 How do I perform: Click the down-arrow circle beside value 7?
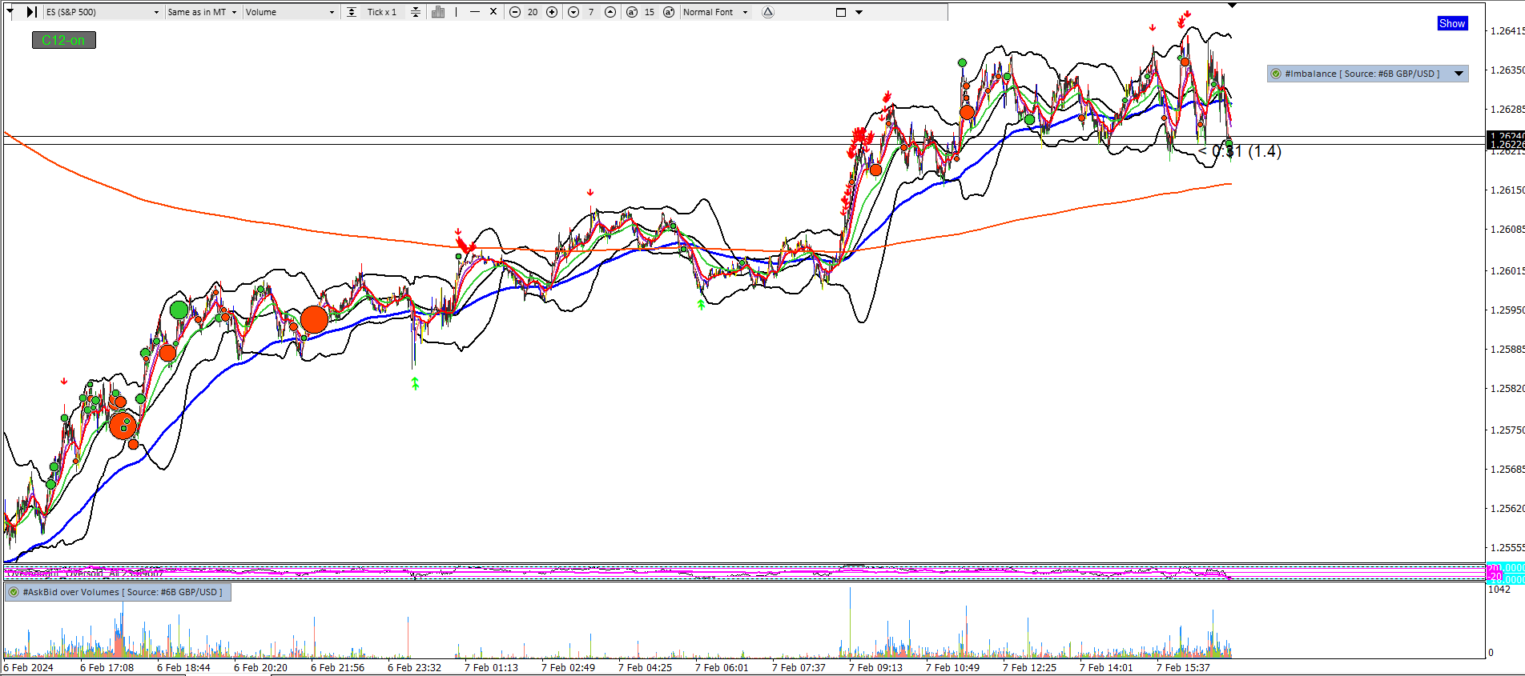(573, 12)
